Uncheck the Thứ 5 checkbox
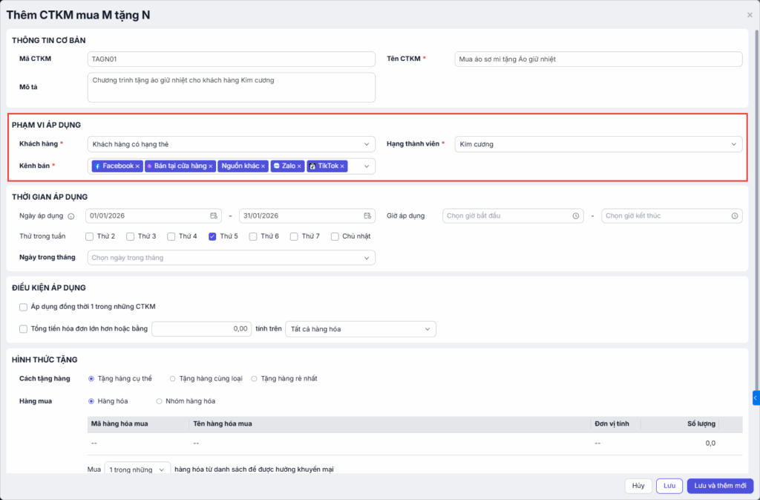Viewport: 760px width, 500px height. click(212, 236)
